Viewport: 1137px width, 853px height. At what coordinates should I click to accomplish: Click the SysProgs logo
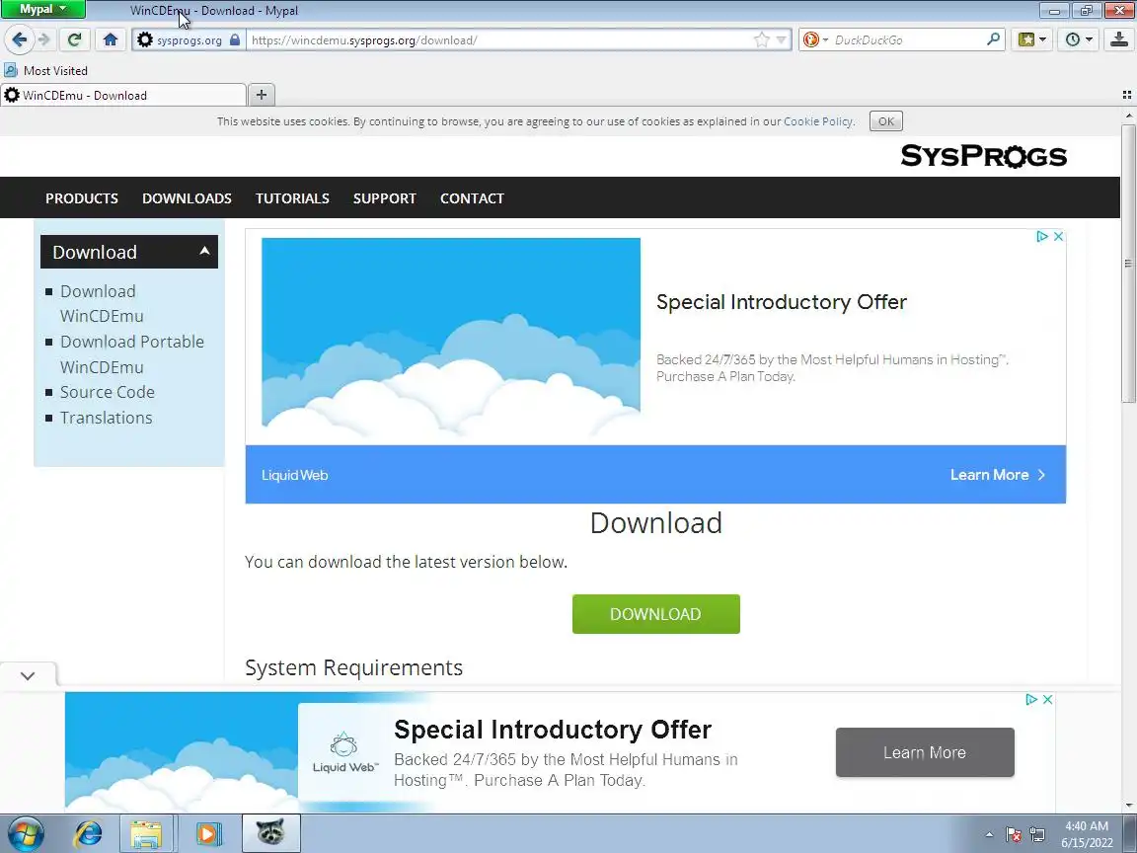[x=983, y=155]
